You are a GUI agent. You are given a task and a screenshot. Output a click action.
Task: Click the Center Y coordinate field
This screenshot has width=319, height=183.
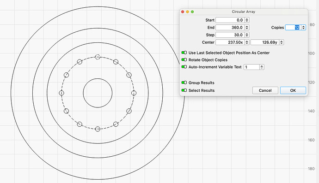click(x=265, y=42)
